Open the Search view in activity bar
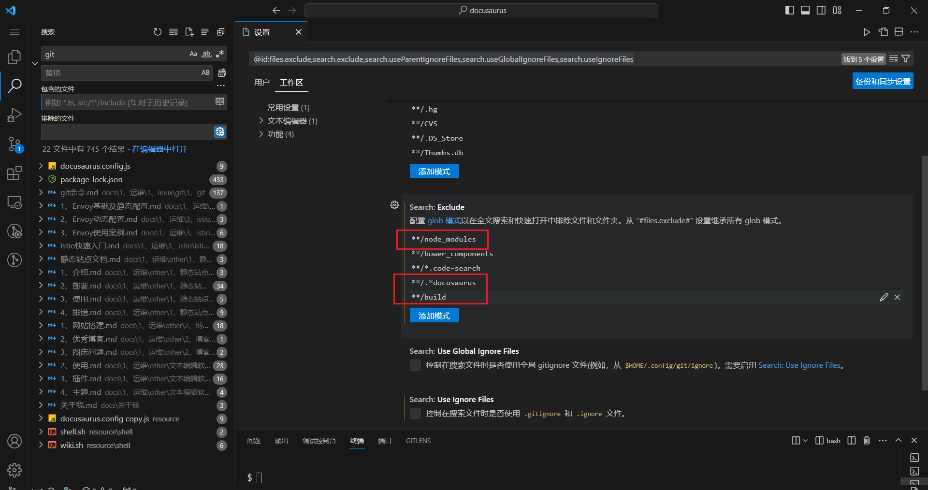The width and height of the screenshot is (928, 490). click(x=14, y=86)
